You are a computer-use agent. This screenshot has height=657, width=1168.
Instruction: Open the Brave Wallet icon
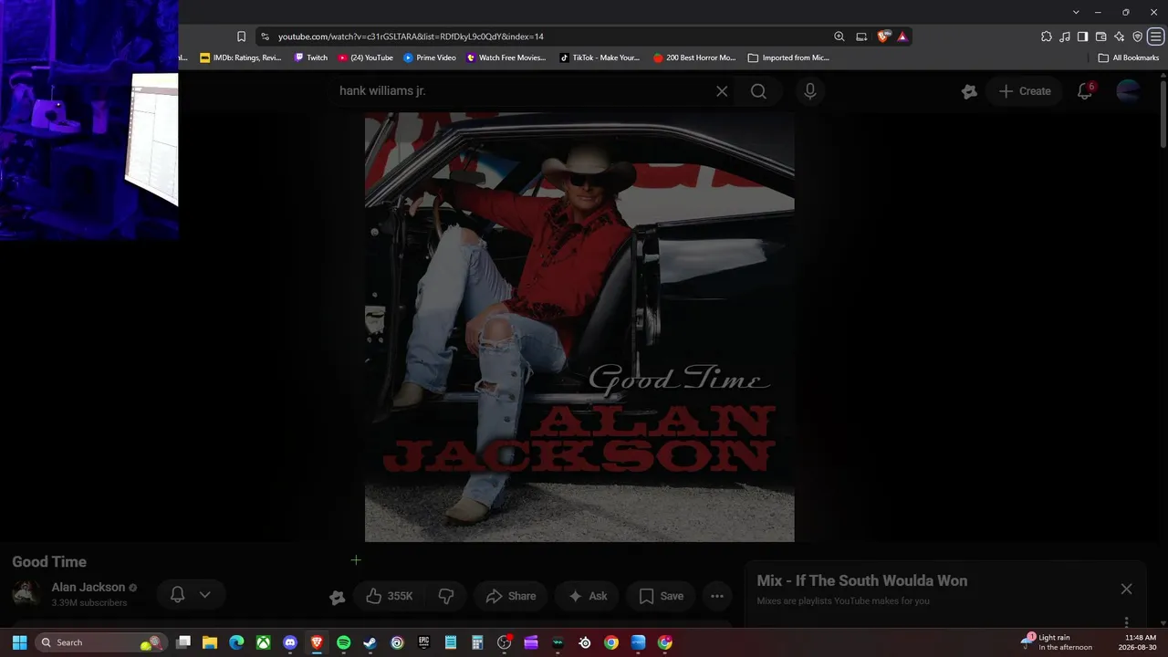[1100, 36]
